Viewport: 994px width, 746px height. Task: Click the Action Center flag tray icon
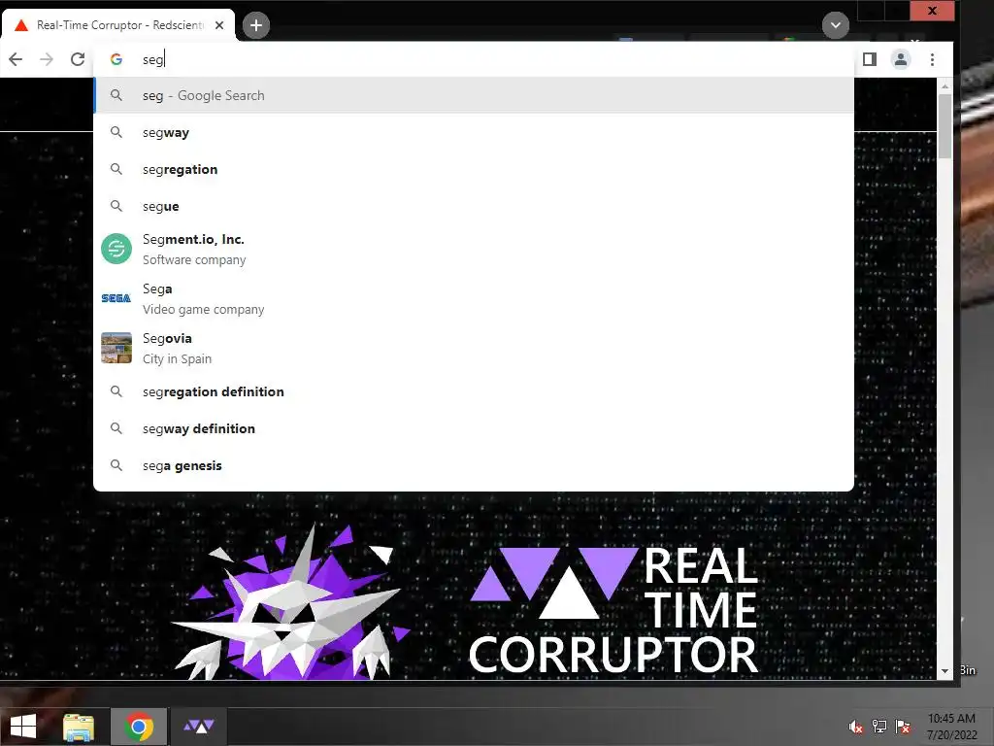pos(903,727)
